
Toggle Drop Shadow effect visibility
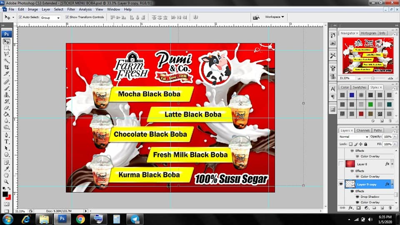pyautogui.click(x=357, y=197)
